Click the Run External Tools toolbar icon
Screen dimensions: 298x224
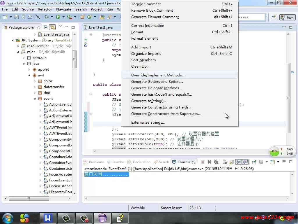click(69, 17)
